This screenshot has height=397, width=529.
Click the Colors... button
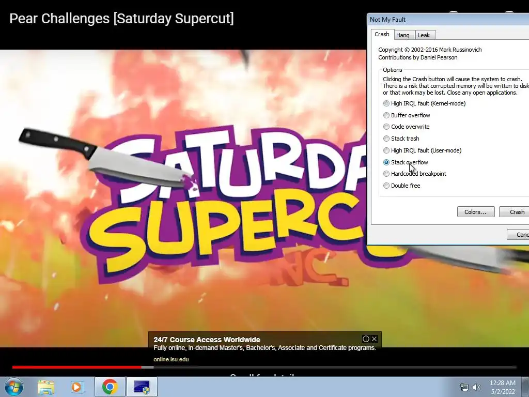476,211
